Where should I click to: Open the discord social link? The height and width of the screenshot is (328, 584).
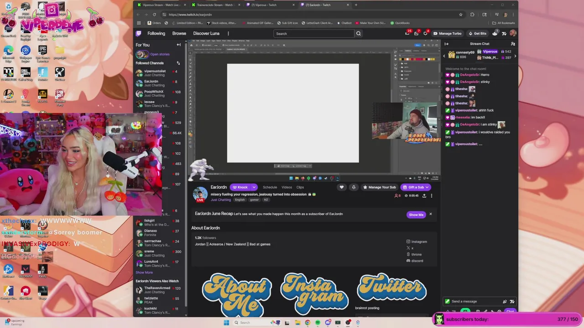pos(415,261)
